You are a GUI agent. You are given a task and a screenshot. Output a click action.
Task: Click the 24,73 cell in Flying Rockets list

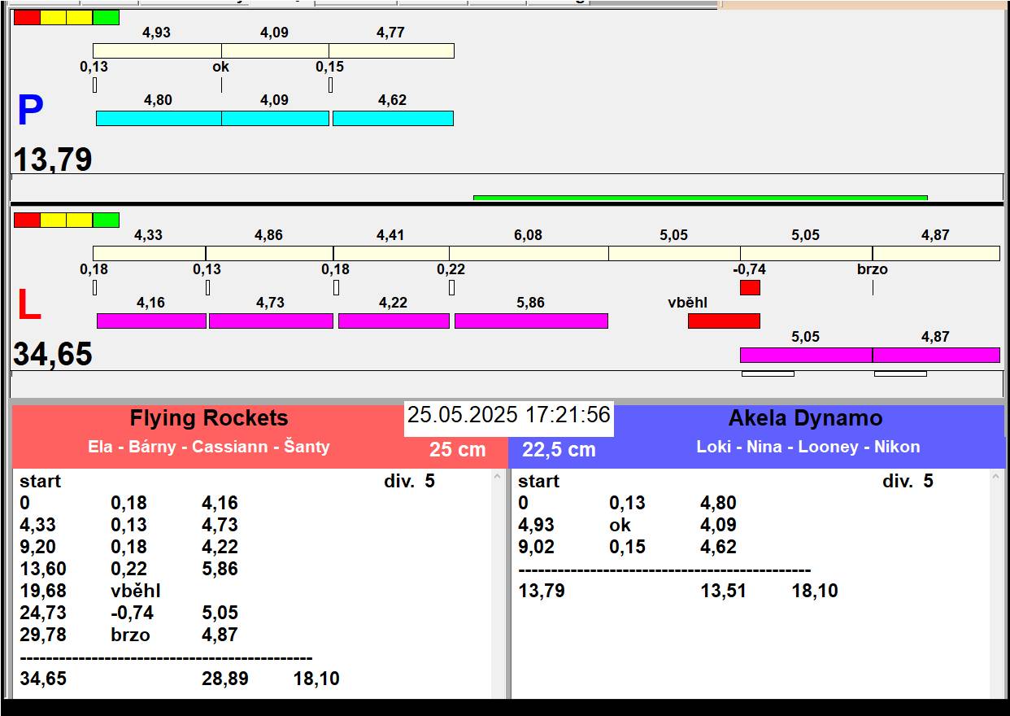(43, 613)
